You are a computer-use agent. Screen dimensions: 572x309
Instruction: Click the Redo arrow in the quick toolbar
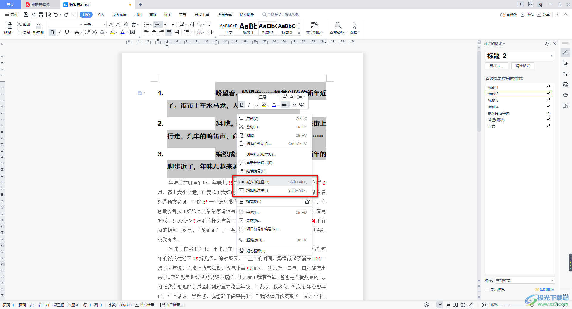[66, 15]
